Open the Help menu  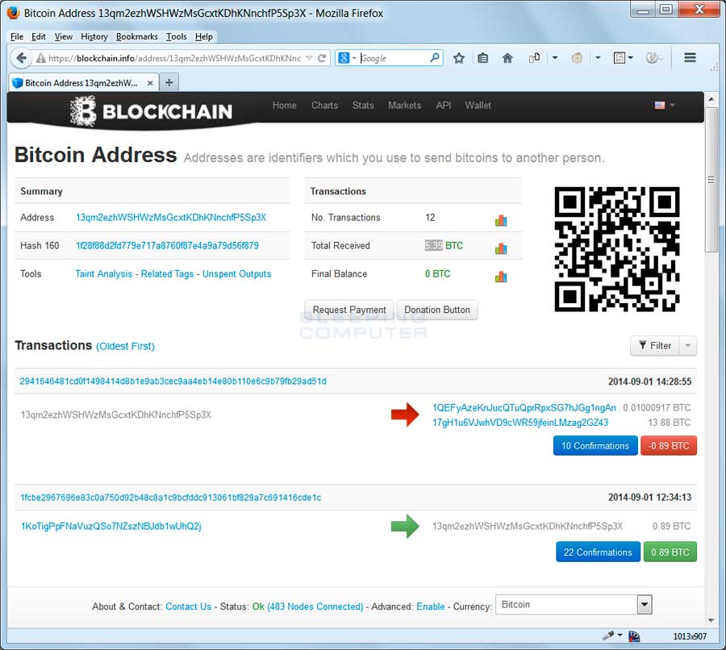(x=204, y=36)
